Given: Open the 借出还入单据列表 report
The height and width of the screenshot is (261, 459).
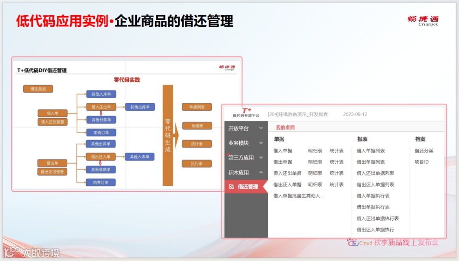Looking at the screenshot, I should pos(375,184).
